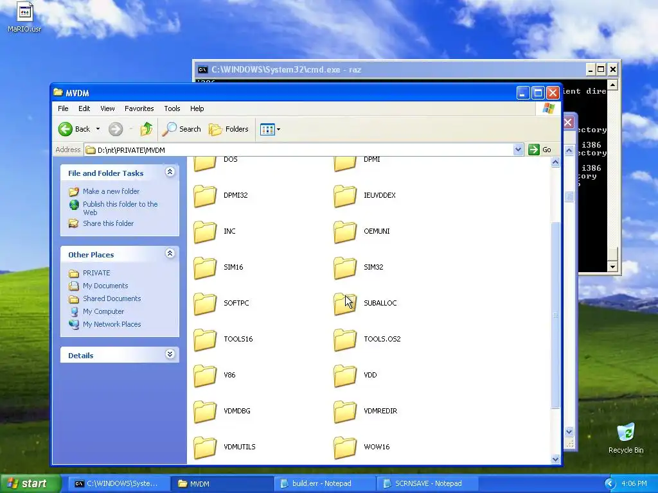Select the Recycle Bin desktop icon
The image size is (658, 493).
pyautogui.click(x=626, y=438)
